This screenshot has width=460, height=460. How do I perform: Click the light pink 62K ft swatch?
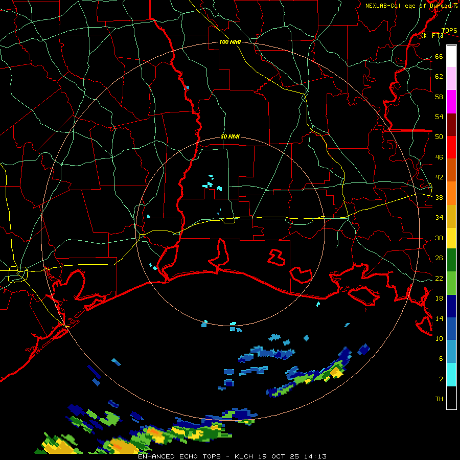(451, 78)
